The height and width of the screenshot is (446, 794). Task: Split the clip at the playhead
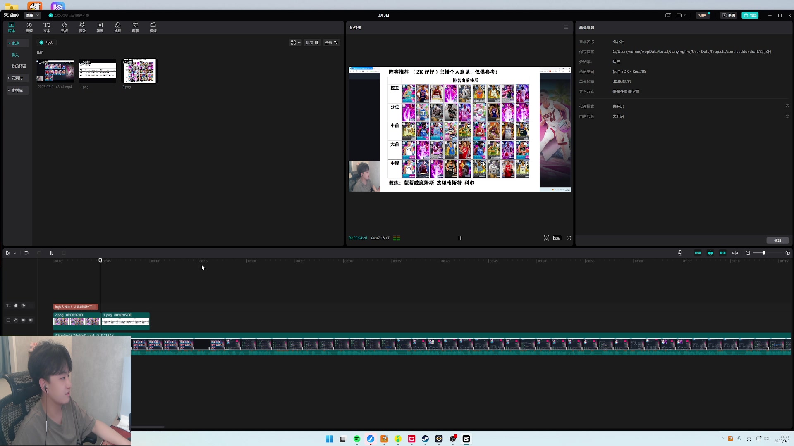pos(51,253)
